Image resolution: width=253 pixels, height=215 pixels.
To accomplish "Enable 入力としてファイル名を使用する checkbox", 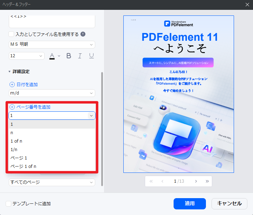I will (11, 34).
